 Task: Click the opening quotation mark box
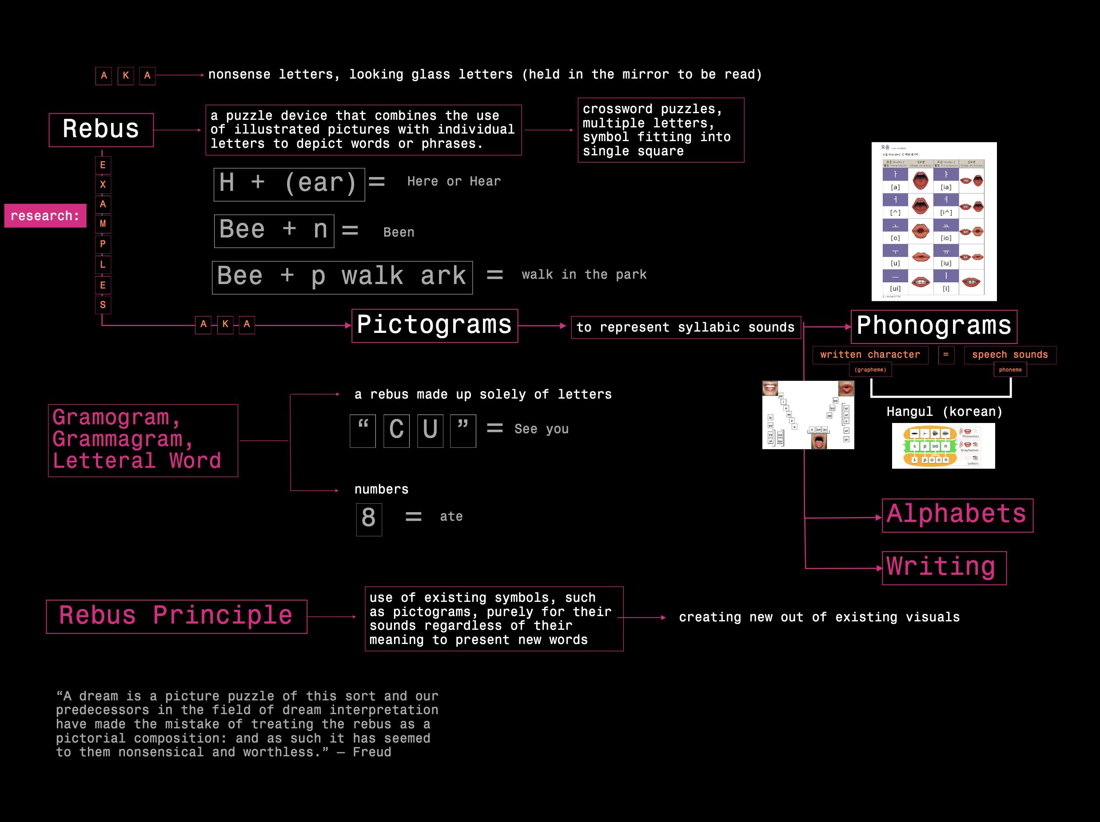363,431
